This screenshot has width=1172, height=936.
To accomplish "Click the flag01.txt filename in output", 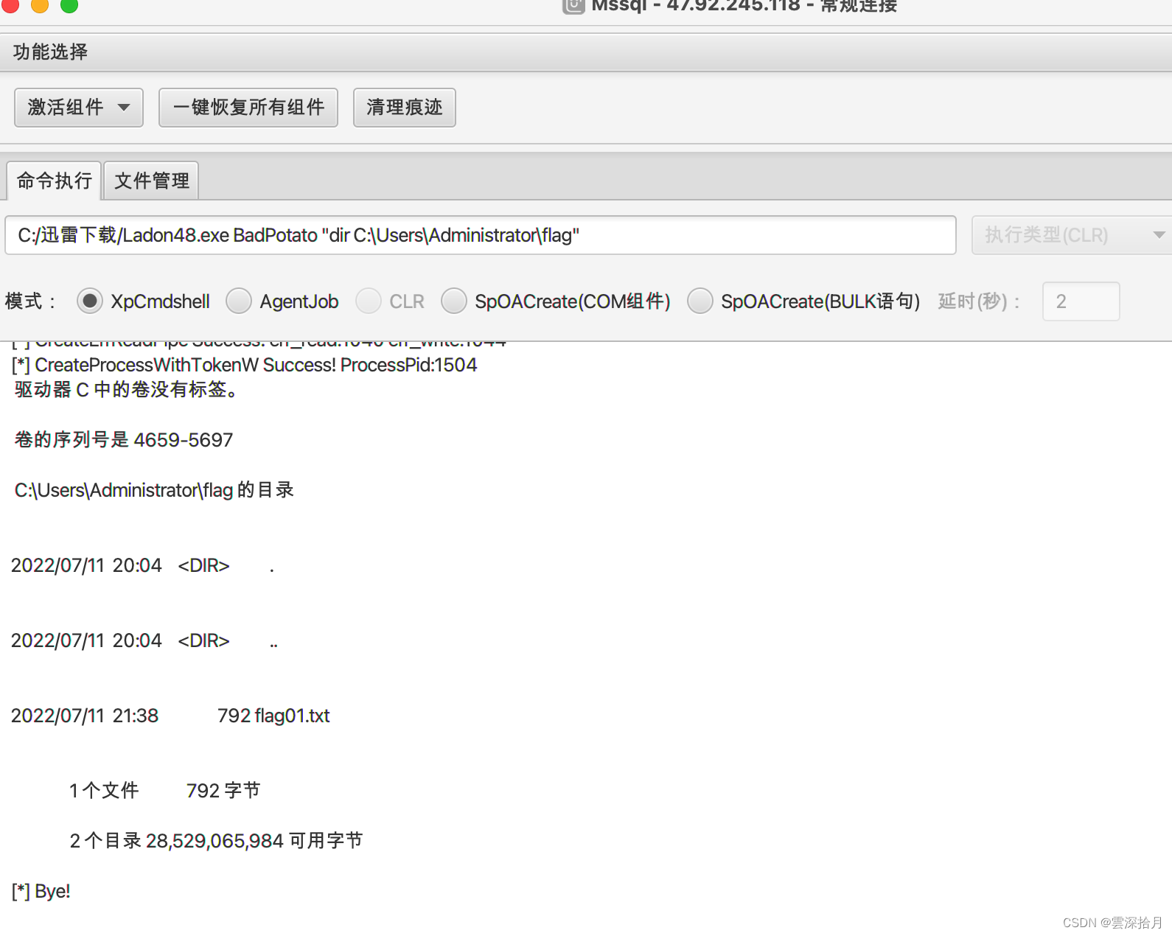I will click(292, 716).
